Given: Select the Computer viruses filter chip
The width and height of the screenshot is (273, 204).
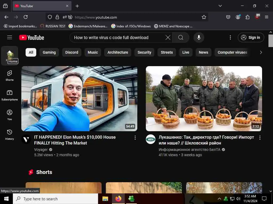Looking at the screenshot, I should (x=232, y=52).
